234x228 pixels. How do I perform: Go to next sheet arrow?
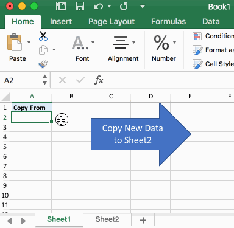coord(23,221)
